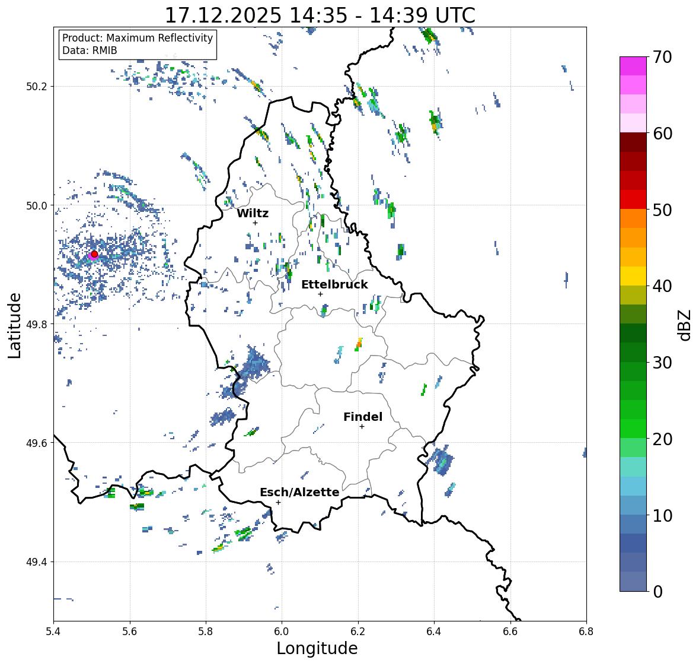Click the 6.4 longitude tick label
The height and width of the screenshot is (663, 699).
434,632
